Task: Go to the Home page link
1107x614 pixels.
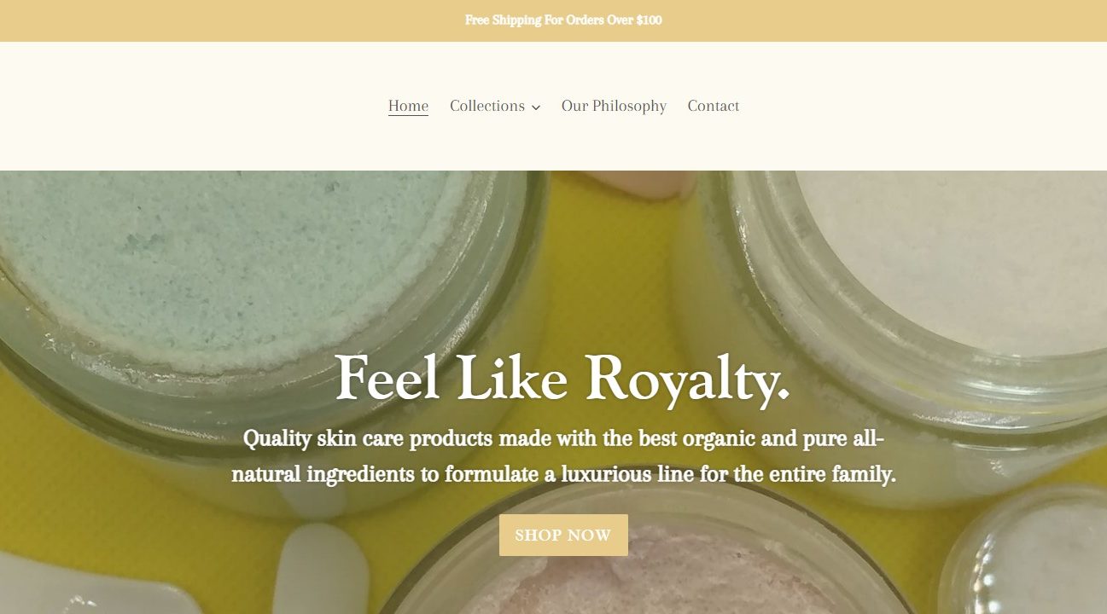Action: pos(408,106)
